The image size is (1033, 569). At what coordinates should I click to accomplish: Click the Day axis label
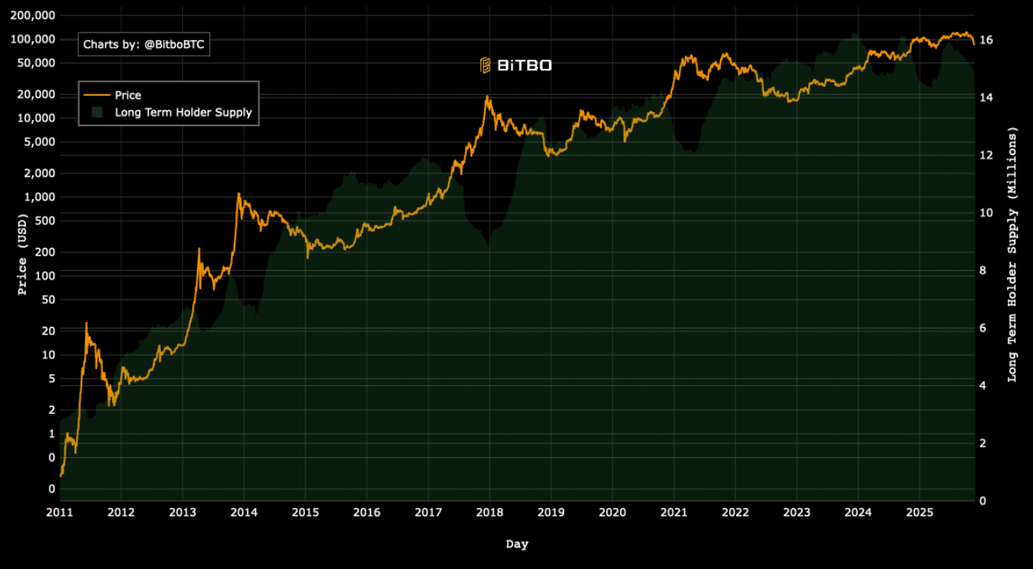(516, 543)
